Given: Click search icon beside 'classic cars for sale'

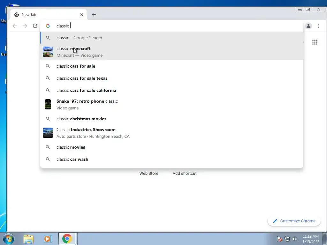Looking at the screenshot, I should click(x=48, y=66).
